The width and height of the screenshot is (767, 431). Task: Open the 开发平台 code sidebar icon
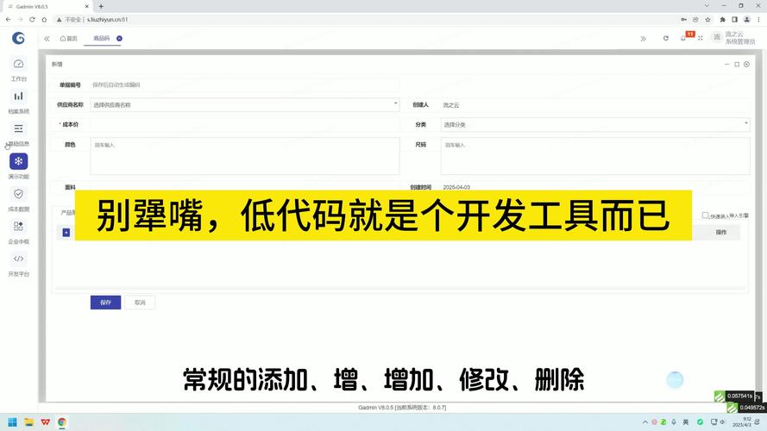[x=19, y=259]
